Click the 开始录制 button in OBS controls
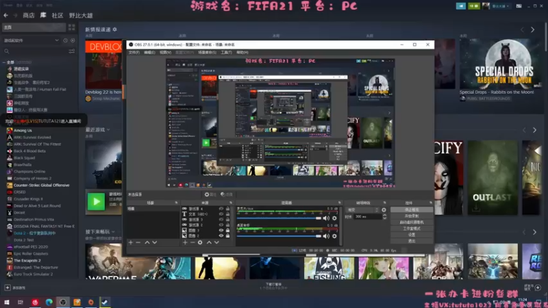This screenshot has height=308, width=548. coord(412,216)
